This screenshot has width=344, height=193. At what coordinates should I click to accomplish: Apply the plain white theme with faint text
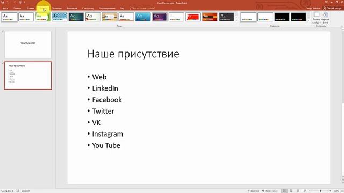point(176,17)
